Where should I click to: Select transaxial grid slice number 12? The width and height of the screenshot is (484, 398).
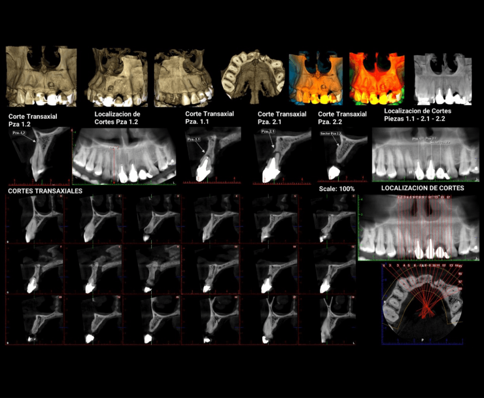coord(327,269)
